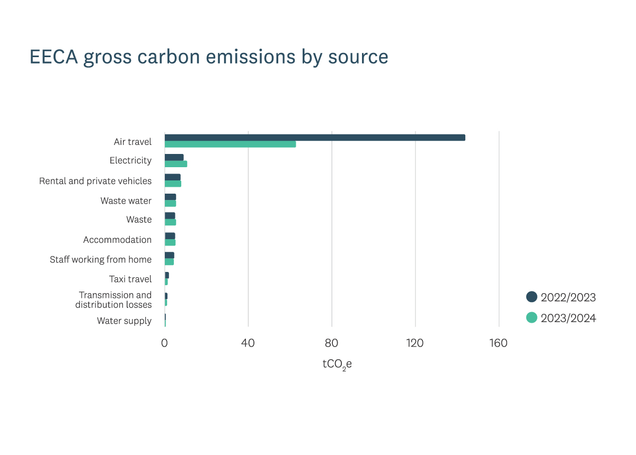Click the 'Water supply' category label
This screenshot has height=455, width=636.
[x=124, y=321]
